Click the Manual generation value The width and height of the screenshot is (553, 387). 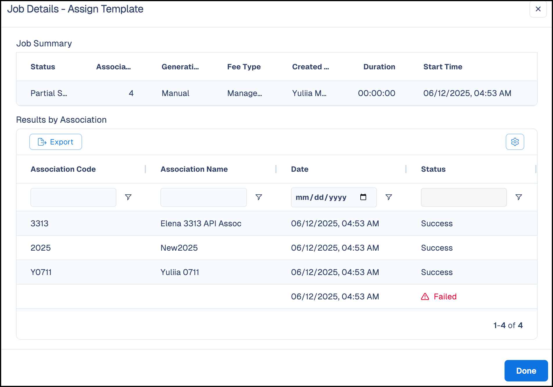pos(175,93)
